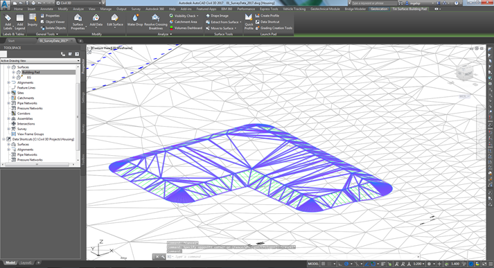Click the search keyword or phrase box
The width and height of the screenshot is (494, 268).
point(374,3)
